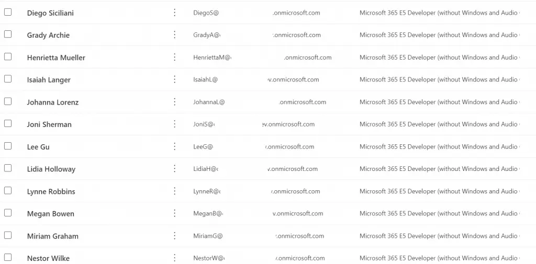Open more actions for Diego Siciliani

pyautogui.click(x=175, y=13)
